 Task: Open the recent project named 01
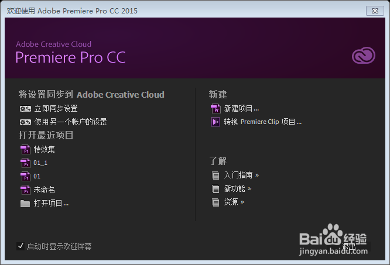(37, 176)
